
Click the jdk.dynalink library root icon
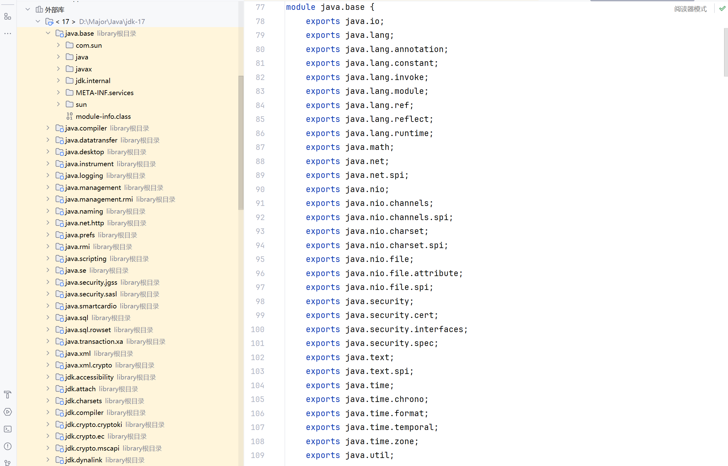coord(59,460)
